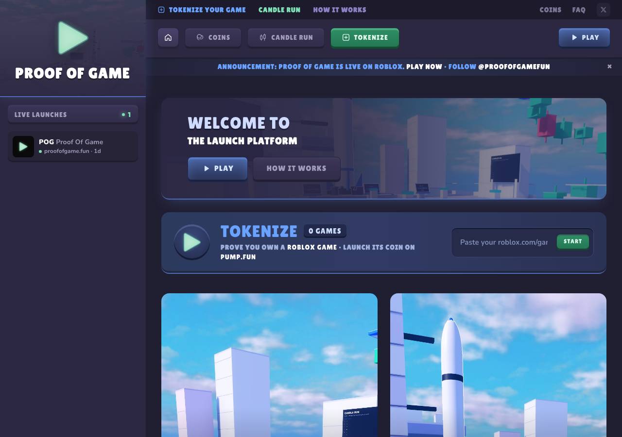The image size is (622, 437).
Task: Open Tokenize Your Game top menu
Action: (x=202, y=10)
